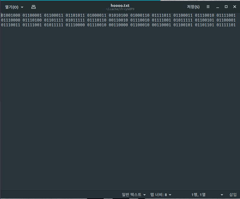240x199 pixels.
Task: Place cursor in binary word 01000110
Action: point(140,15)
